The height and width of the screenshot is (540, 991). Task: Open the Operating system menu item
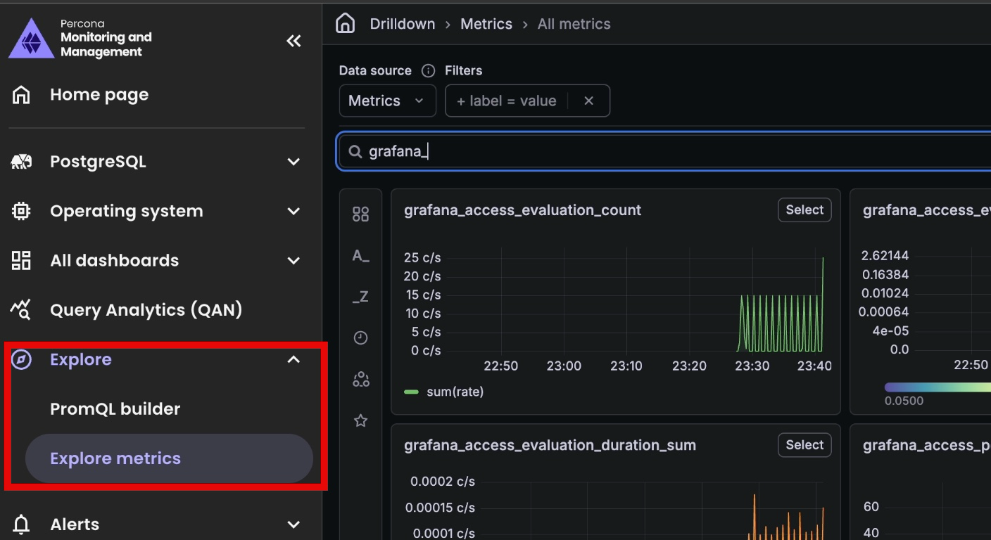pyautogui.click(x=127, y=211)
